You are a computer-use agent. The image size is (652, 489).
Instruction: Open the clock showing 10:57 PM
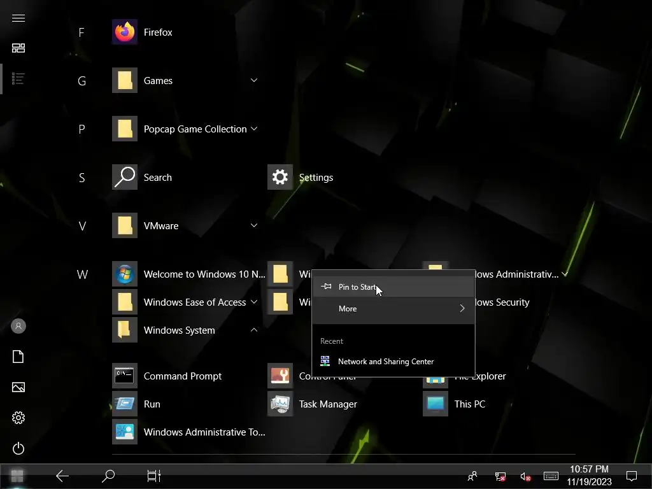[x=589, y=476]
